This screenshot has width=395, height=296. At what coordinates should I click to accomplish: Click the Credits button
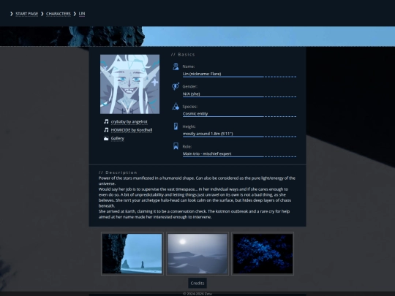click(197, 283)
